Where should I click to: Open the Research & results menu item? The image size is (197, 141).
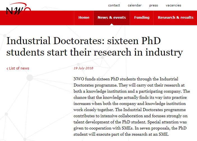pyautogui.click(x=175, y=18)
